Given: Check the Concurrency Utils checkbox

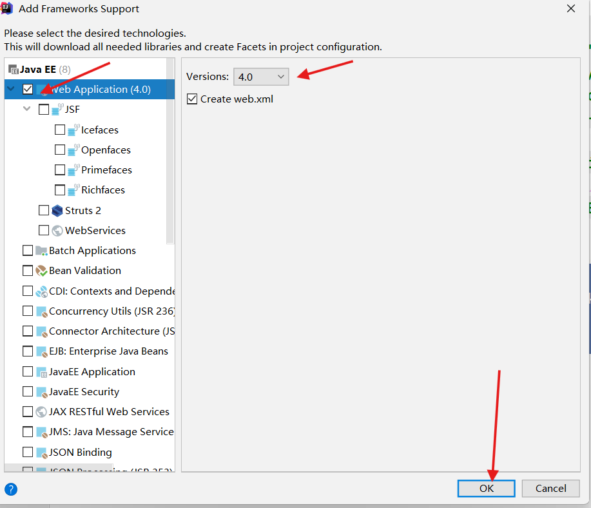Looking at the screenshot, I should (x=28, y=311).
